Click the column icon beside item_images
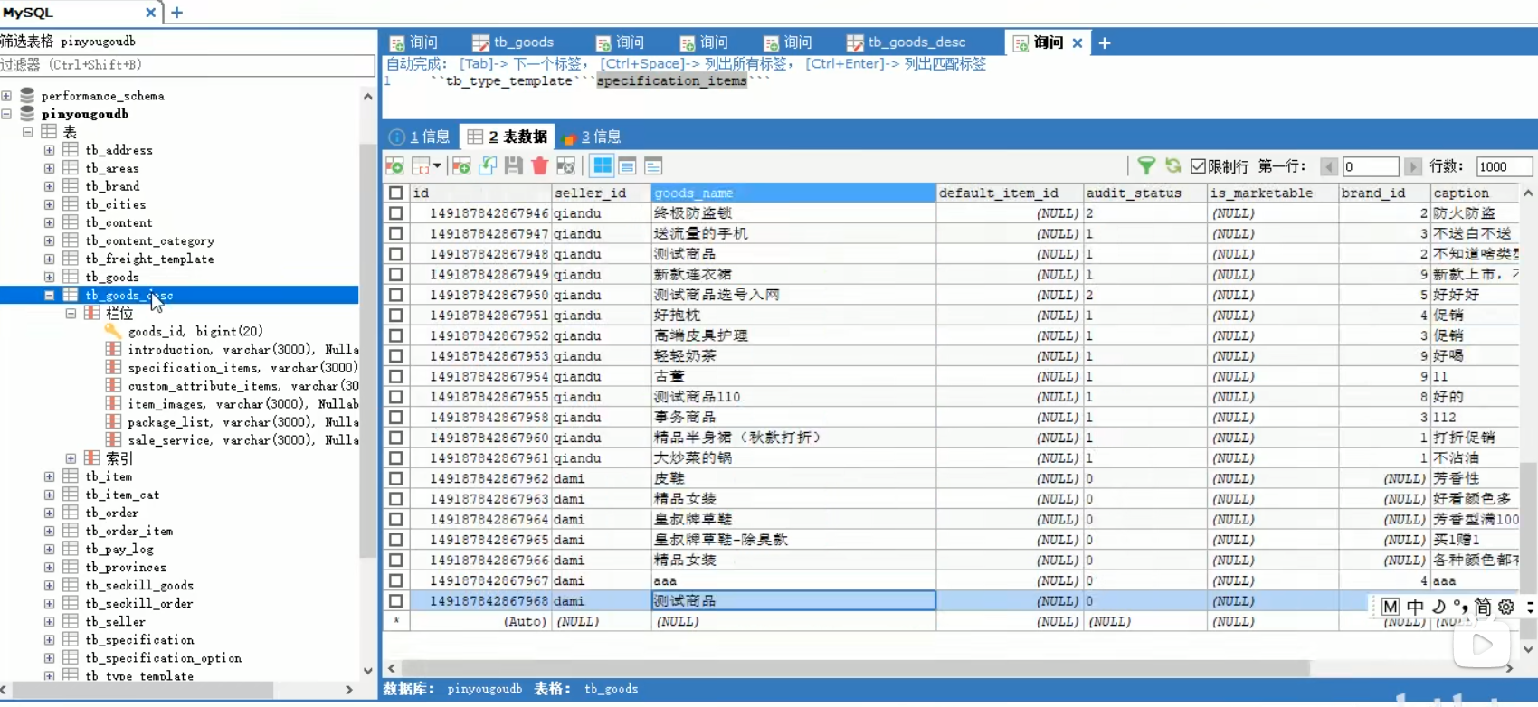Viewport: 1538px width, 707px height. (113, 403)
